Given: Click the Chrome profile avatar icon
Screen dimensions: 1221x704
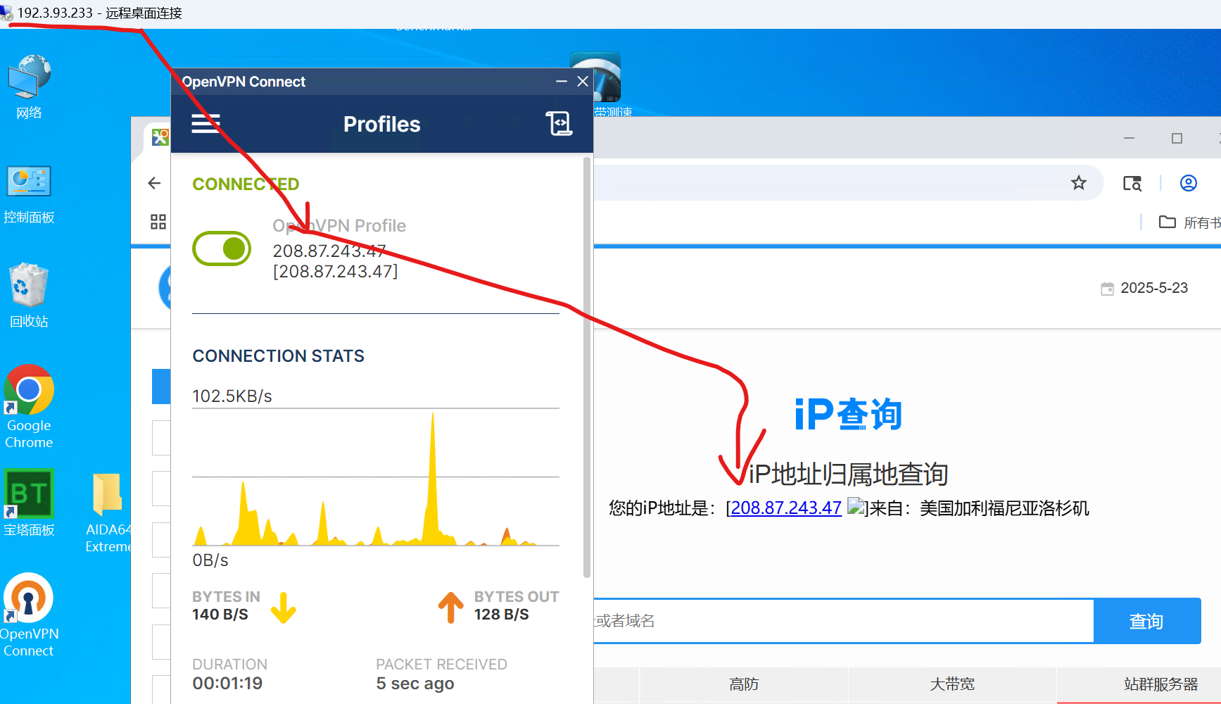Looking at the screenshot, I should 1188,183.
